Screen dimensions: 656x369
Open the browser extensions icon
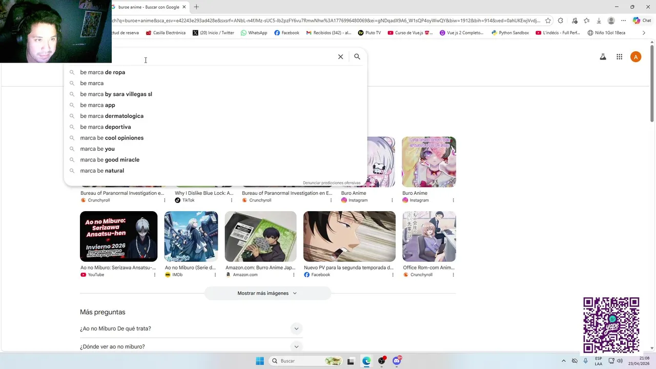560,20
